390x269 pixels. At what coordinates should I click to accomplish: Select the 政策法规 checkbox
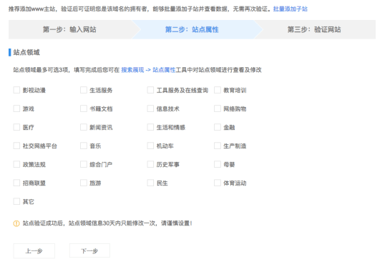pyautogui.click(x=16, y=164)
